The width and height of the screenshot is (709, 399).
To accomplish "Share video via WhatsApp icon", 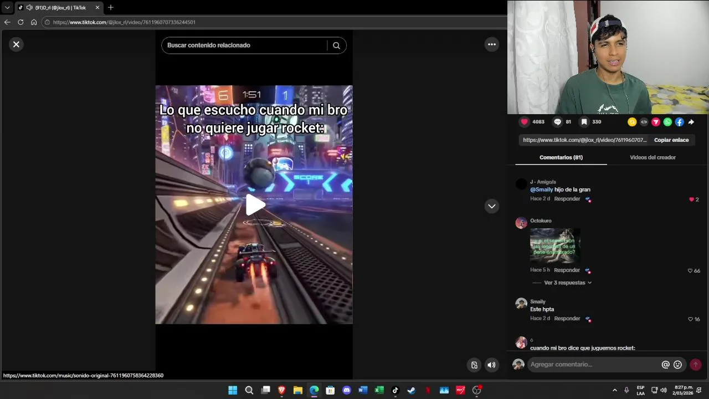I will [x=667, y=122].
